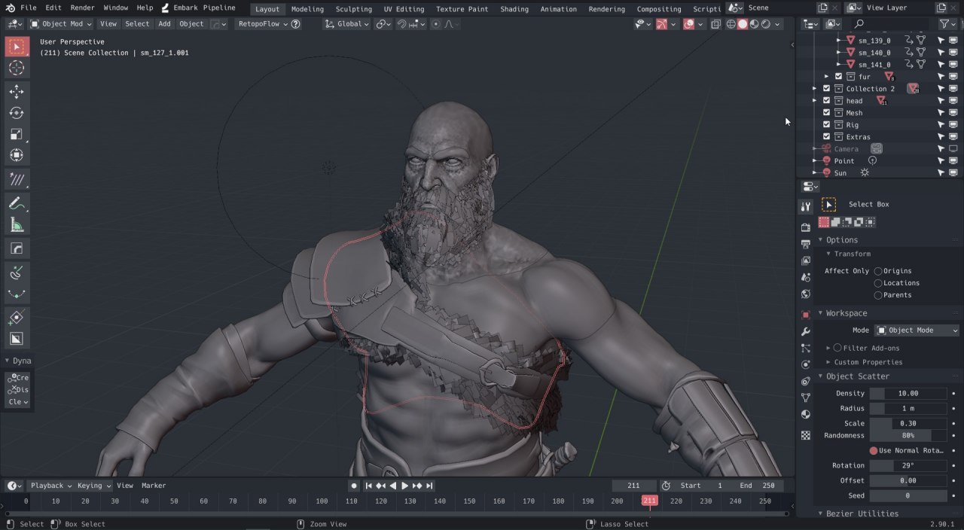
Task: Uncheck the Rig collection checkbox
Action: [826, 125]
